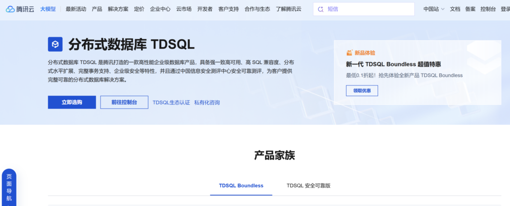The image size is (510, 206).
Task: Click the 领取优惠 button
Action: (x=362, y=91)
